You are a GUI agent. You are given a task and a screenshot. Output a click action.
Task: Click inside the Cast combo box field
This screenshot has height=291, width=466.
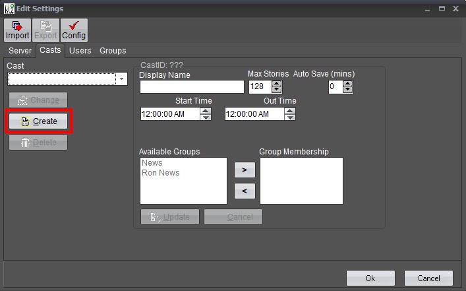tap(62, 79)
